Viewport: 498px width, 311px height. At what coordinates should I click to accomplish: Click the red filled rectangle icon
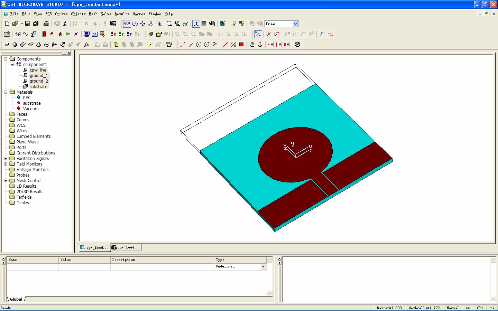point(241,45)
